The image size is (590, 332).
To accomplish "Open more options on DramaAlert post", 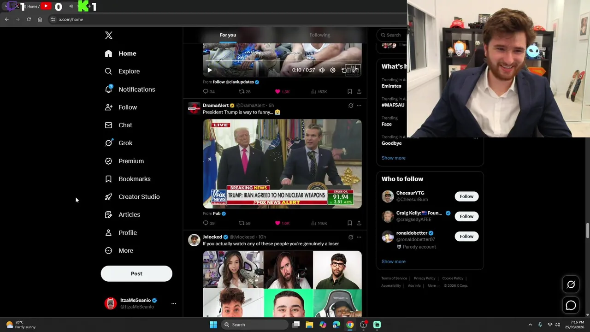I will click(359, 106).
